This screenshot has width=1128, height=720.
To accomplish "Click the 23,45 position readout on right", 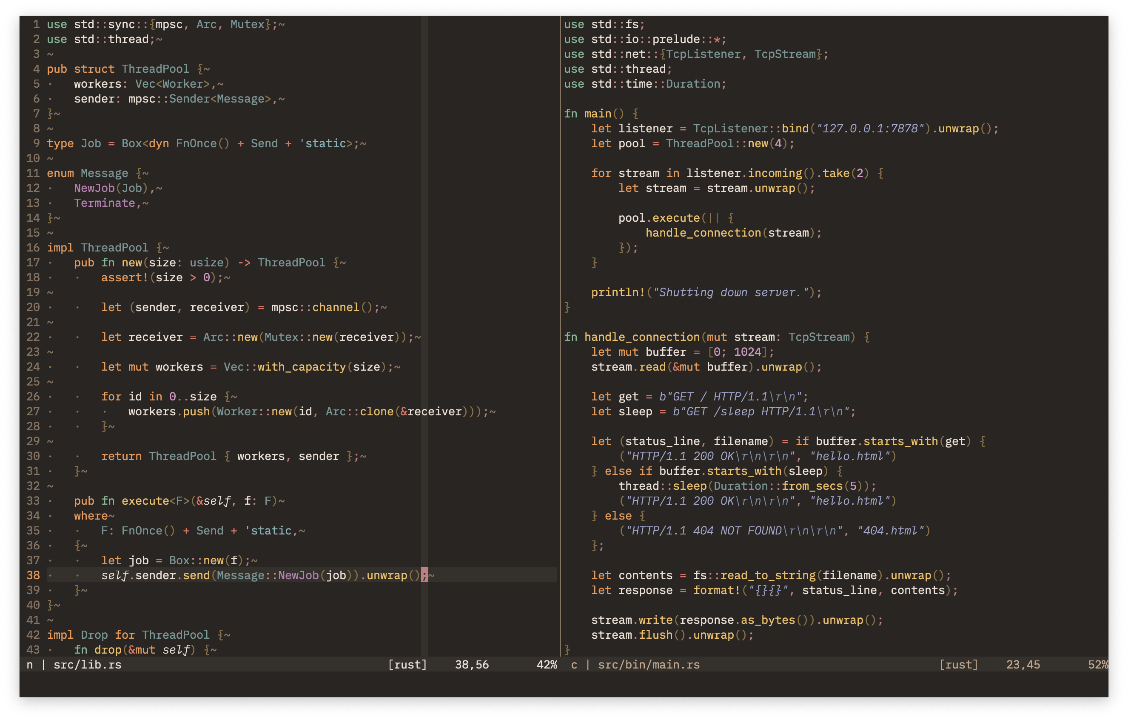I will tap(1023, 664).
